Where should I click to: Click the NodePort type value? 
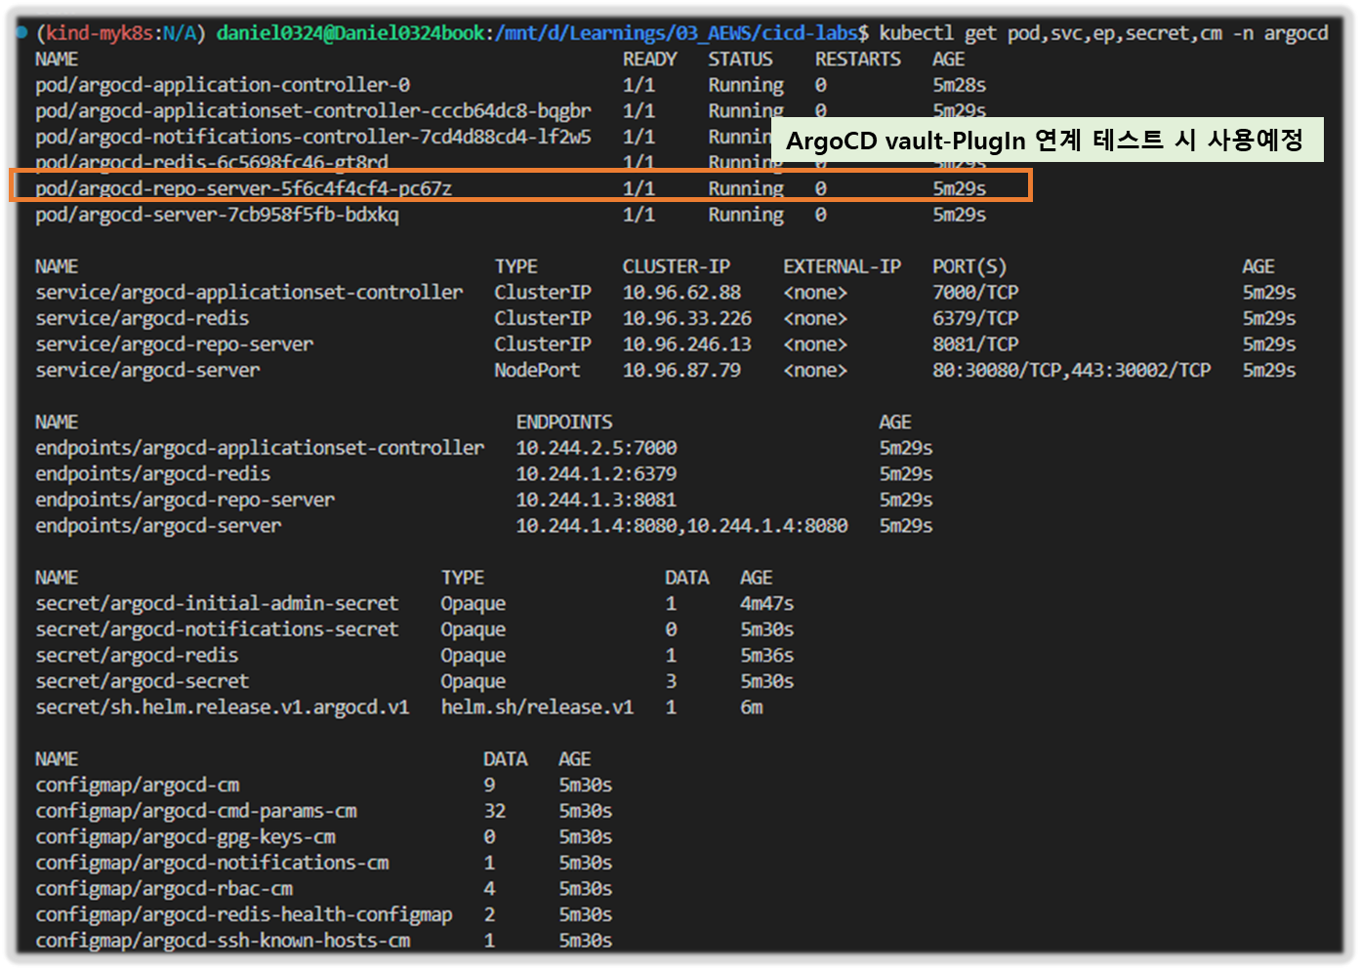(537, 370)
